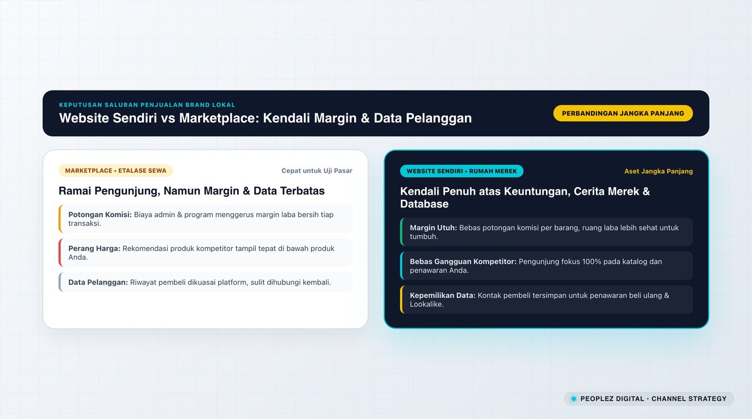752x419 pixels.
Task: Click the PERBANDINGAN JANGKA PANJANG yellow badge
Action: pos(623,113)
